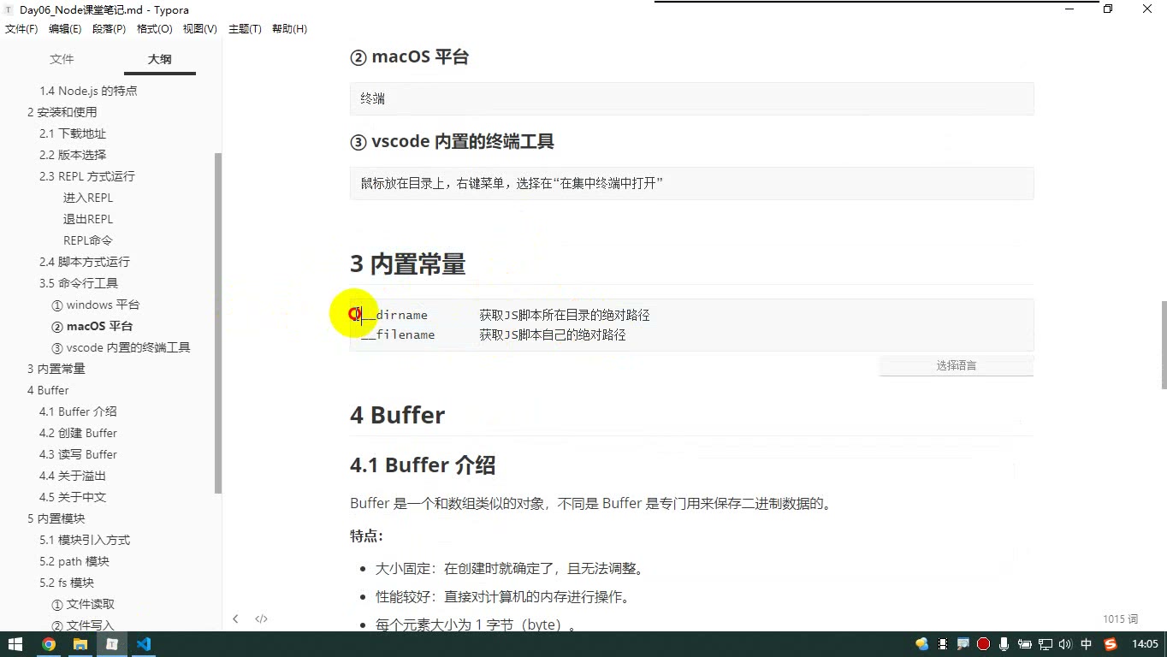Open the 编辑(E) menu
This screenshot has height=657, width=1167.
point(65,29)
